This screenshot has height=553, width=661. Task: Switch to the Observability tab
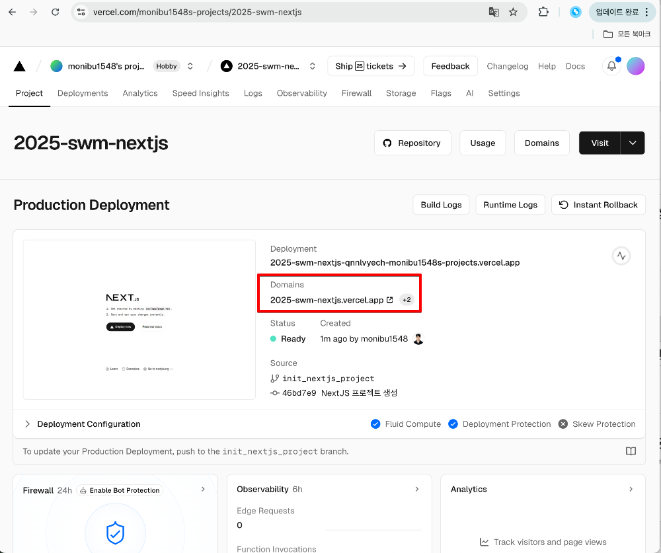point(302,93)
